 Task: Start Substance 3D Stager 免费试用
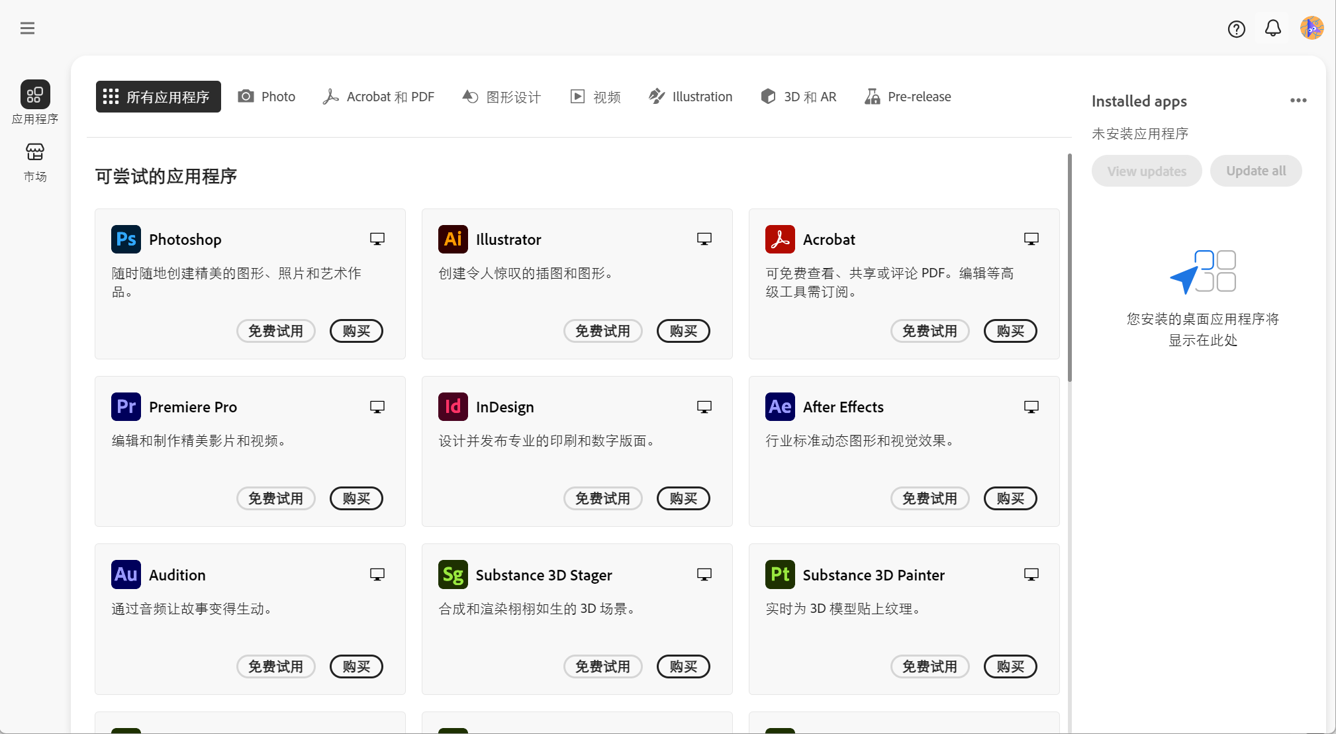pyautogui.click(x=603, y=666)
